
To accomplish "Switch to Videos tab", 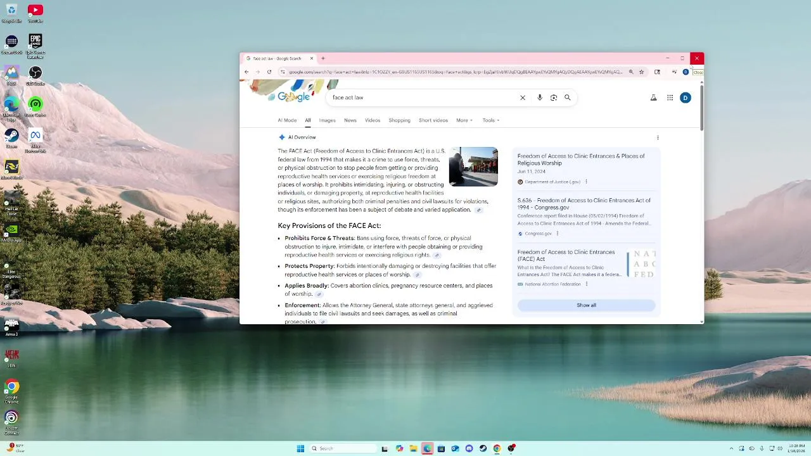I will click(x=373, y=120).
